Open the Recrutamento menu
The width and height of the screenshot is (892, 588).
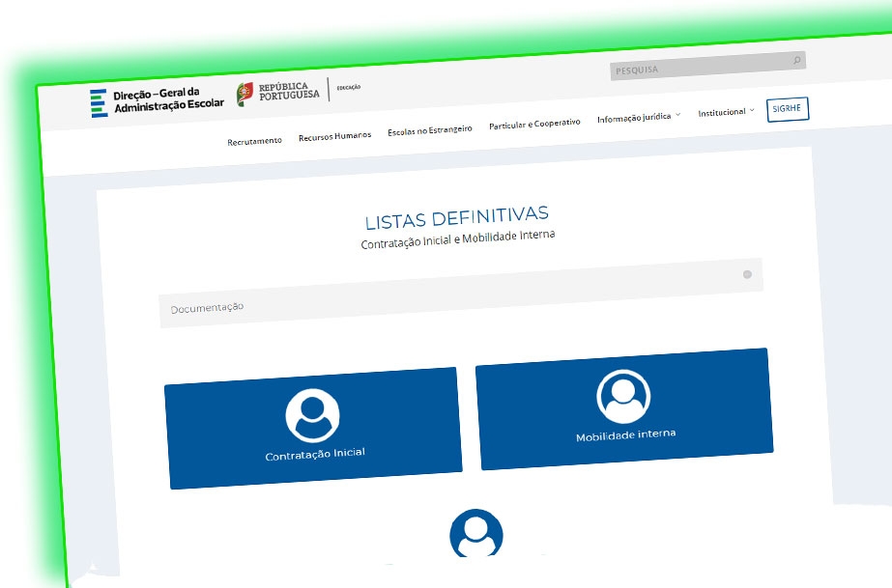(x=254, y=140)
